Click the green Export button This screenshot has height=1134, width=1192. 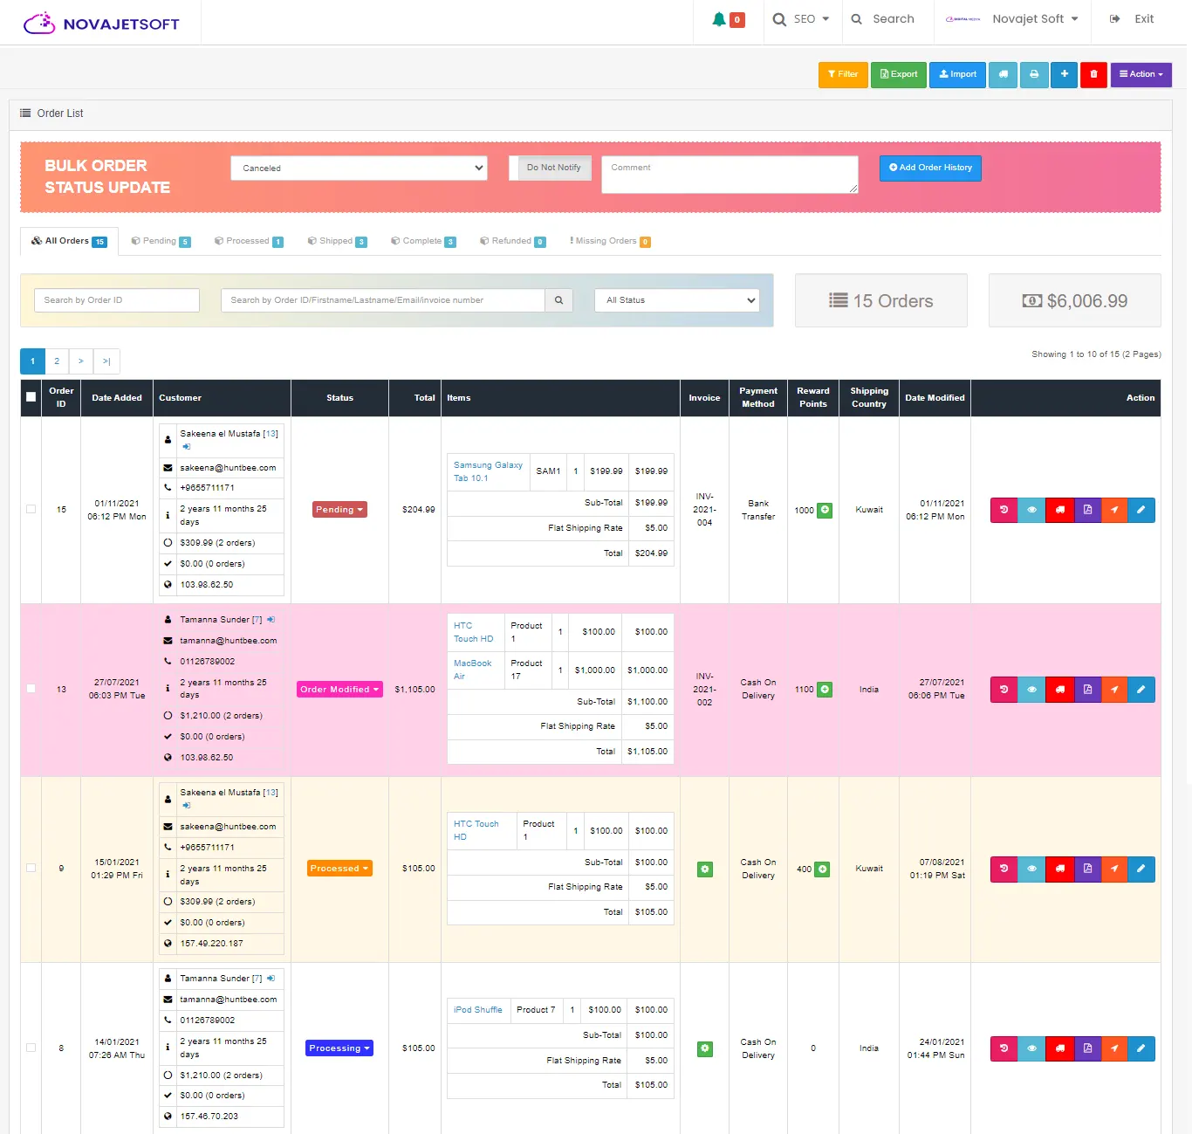click(899, 74)
